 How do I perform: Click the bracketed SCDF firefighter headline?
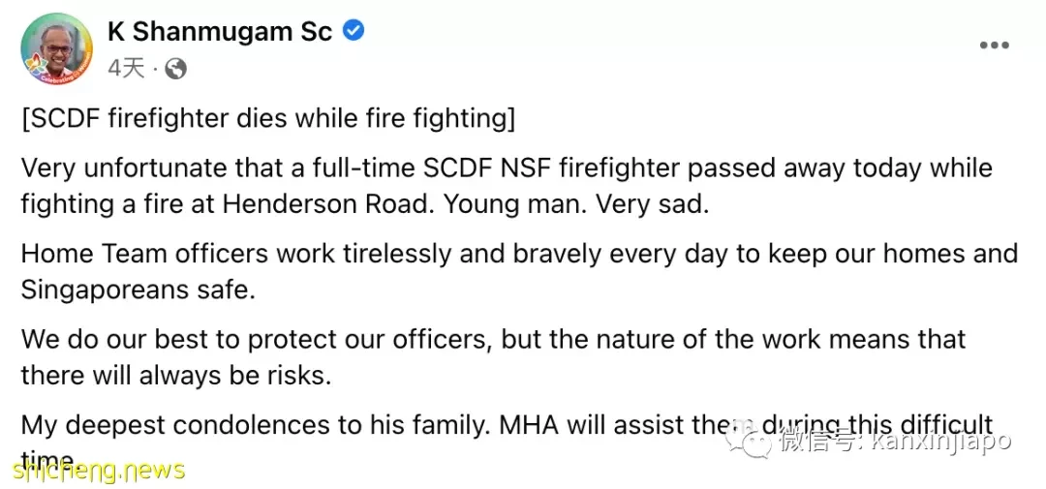click(268, 119)
